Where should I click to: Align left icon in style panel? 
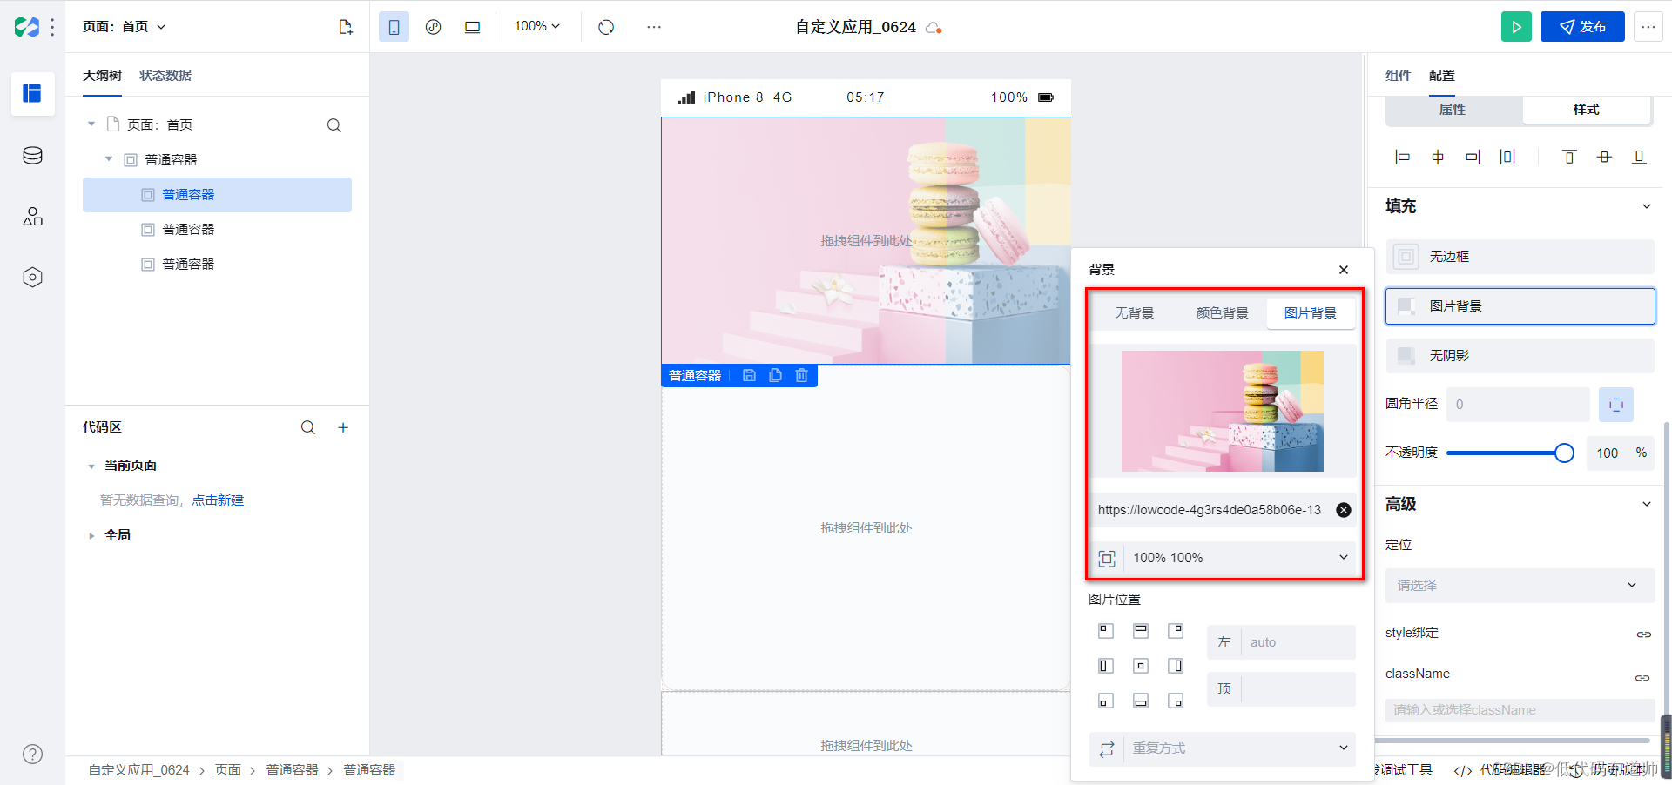click(x=1402, y=157)
